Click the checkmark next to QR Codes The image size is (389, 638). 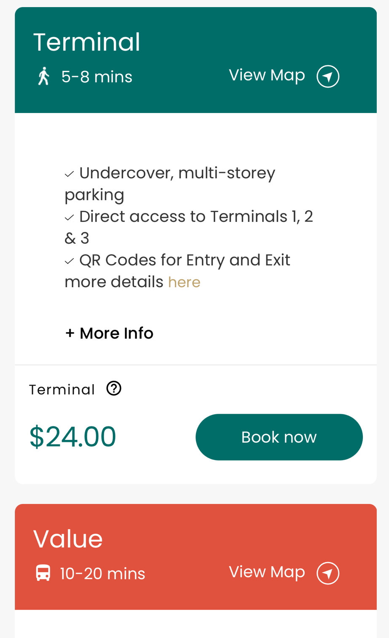pos(70,261)
